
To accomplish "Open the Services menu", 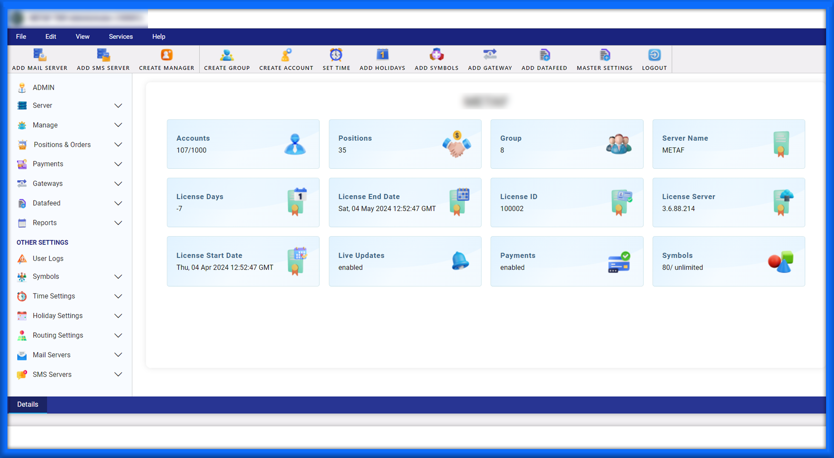I will pos(121,37).
